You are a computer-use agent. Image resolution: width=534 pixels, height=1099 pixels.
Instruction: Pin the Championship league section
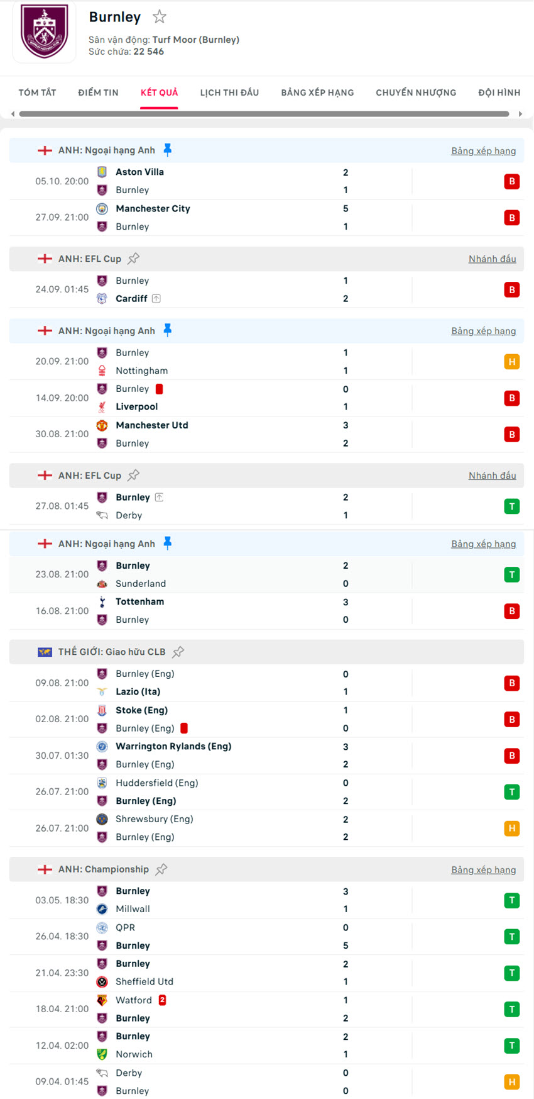coord(161,869)
